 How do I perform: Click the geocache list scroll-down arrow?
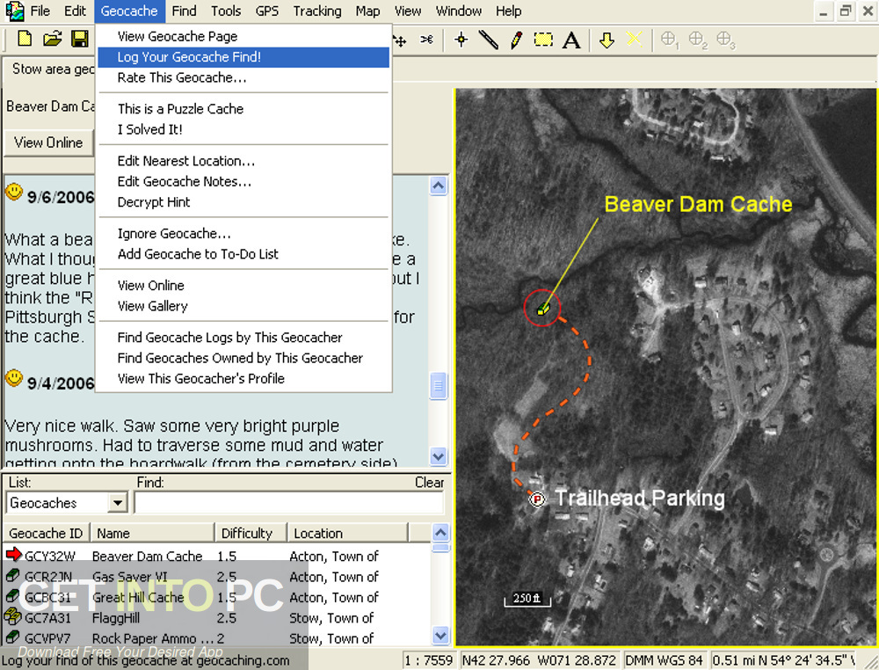(x=440, y=636)
